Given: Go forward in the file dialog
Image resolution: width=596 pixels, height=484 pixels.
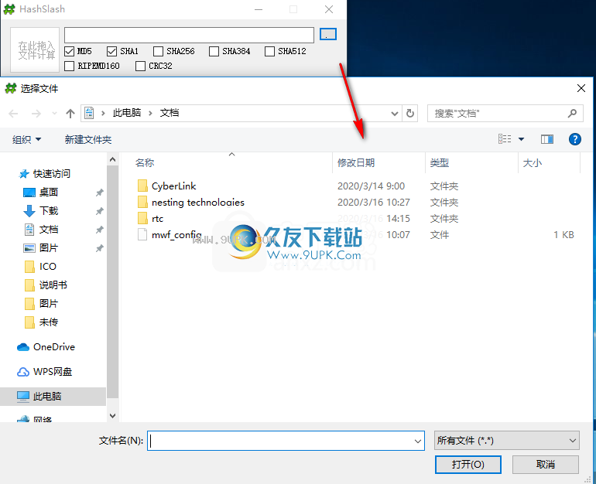Looking at the screenshot, I should click(36, 114).
